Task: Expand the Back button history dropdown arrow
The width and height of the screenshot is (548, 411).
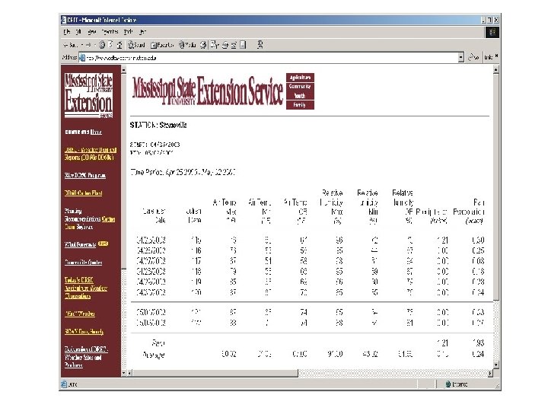Action: [81, 45]
